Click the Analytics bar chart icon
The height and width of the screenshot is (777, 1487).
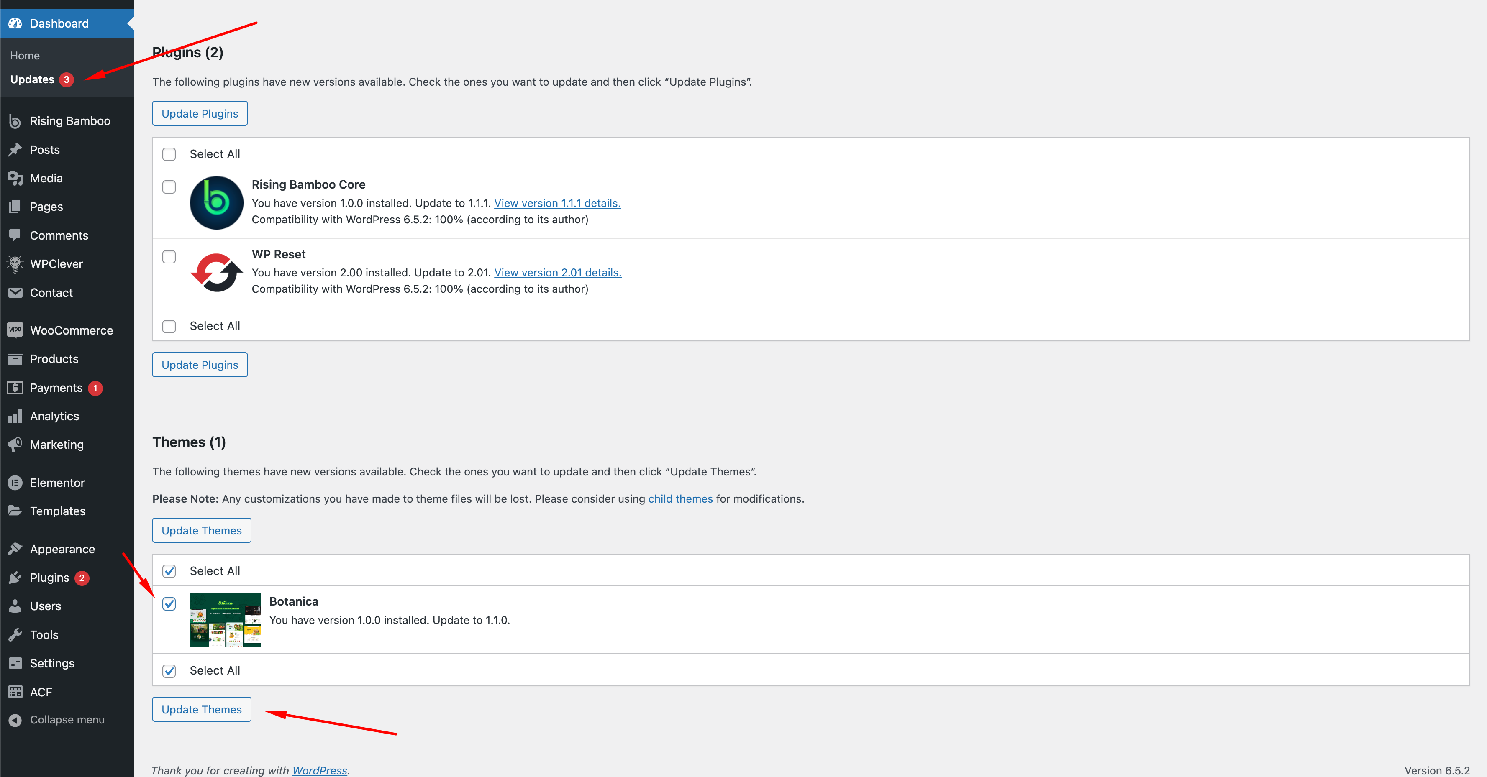[x=15, y=416]
